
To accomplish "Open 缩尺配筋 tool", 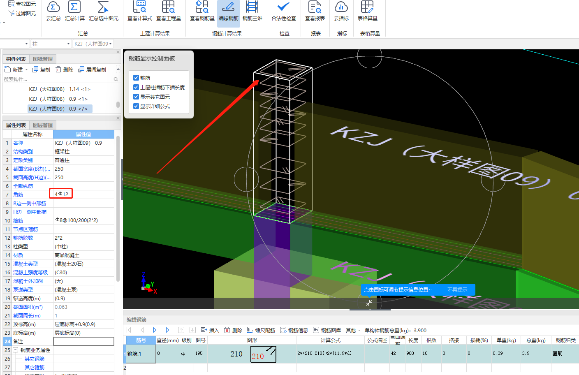I will tap(261, 330).
